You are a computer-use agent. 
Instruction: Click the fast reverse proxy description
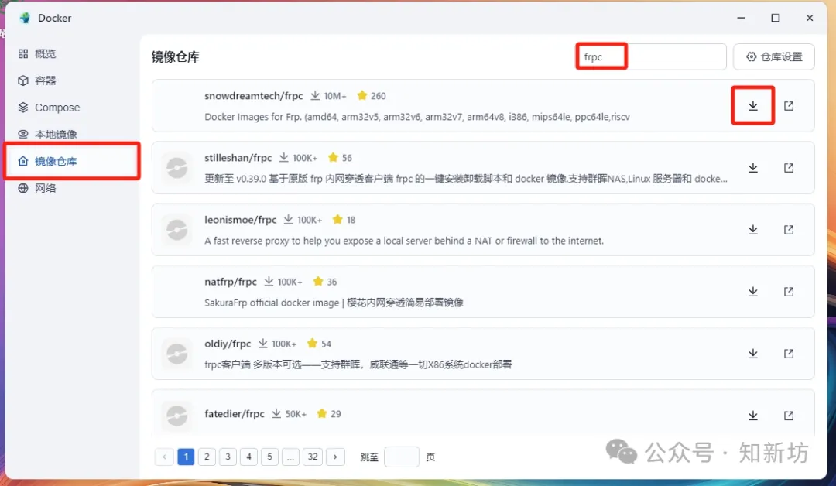pyautogui.click(x=404, y=241)
